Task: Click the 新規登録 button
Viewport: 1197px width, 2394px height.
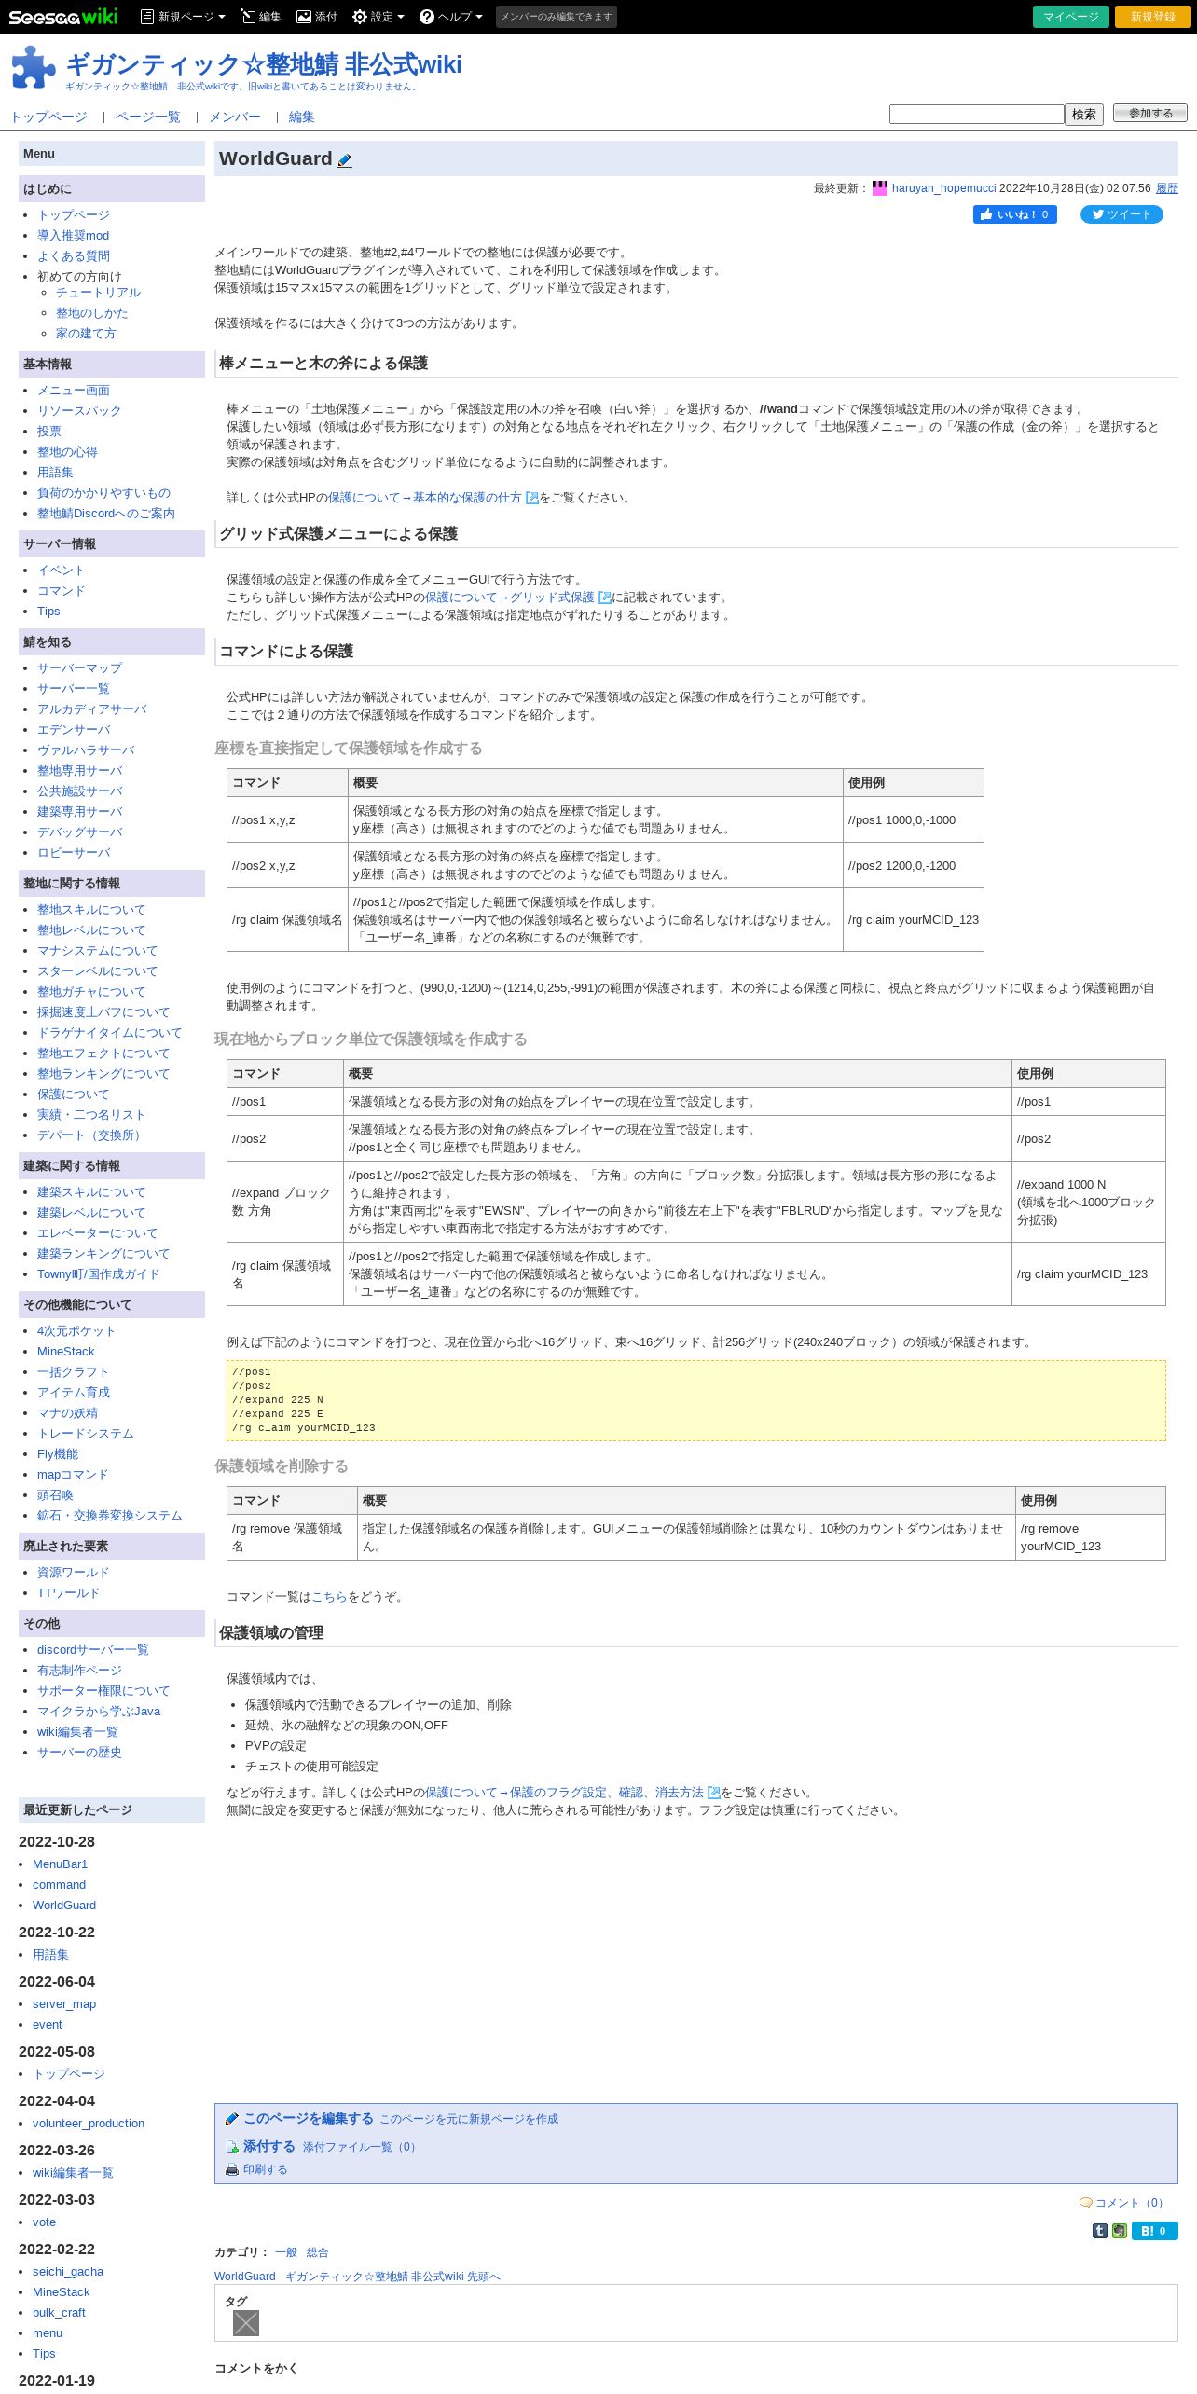Action: pos(1153,17)
